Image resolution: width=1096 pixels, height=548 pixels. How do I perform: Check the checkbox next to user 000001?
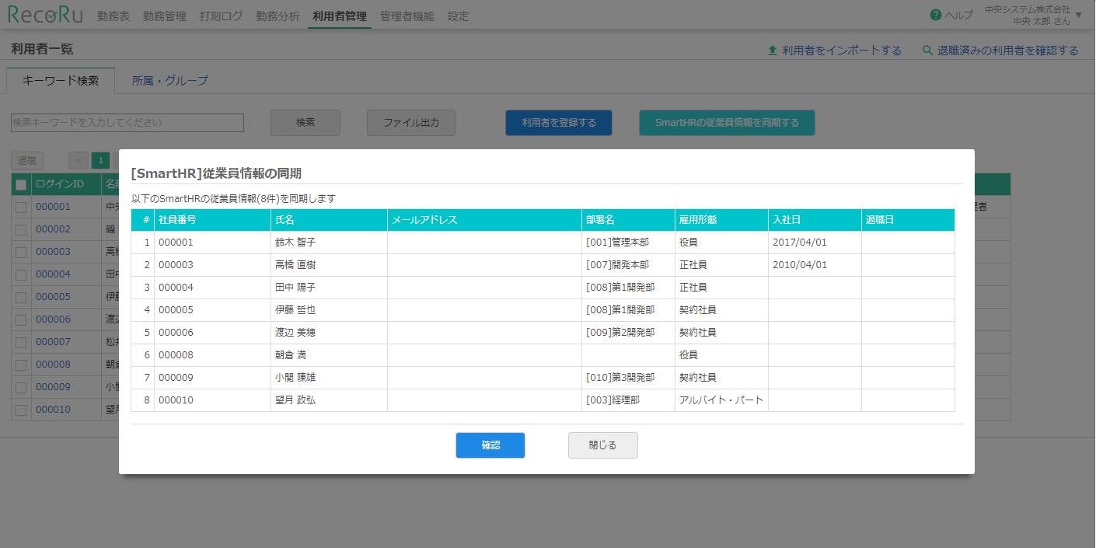point(21,206)
